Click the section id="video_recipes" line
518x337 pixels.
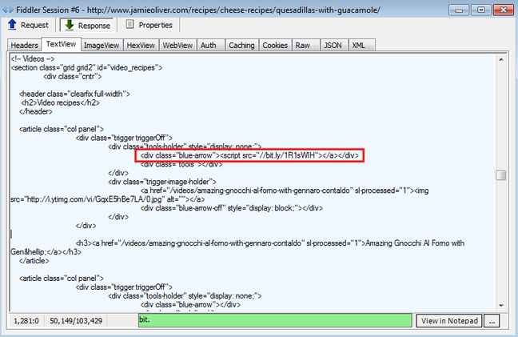[86, 68]
